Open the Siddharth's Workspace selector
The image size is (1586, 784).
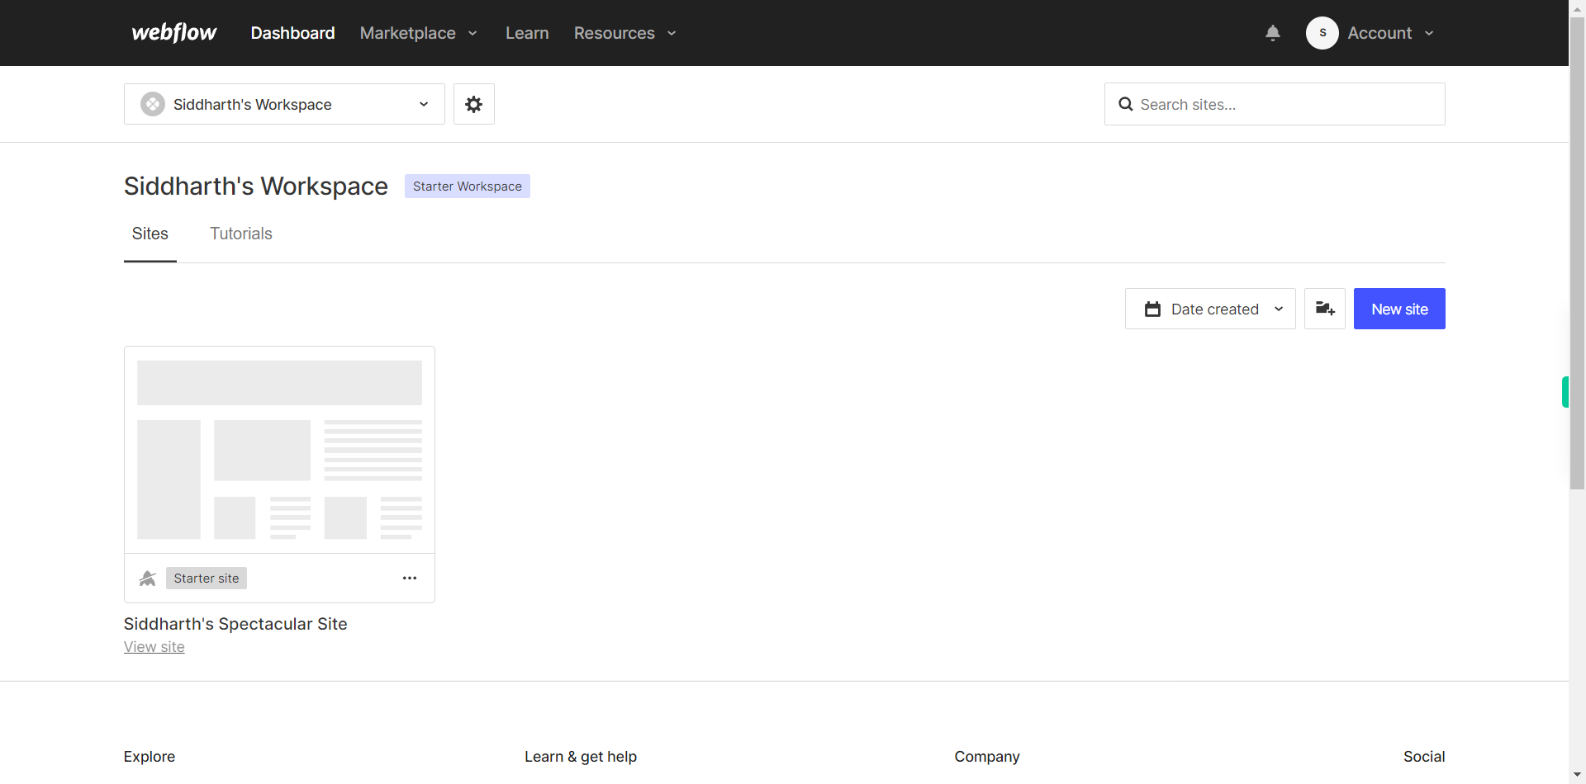(x=284, y=104)
